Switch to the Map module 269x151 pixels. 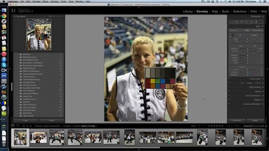(x=215, y=11)
